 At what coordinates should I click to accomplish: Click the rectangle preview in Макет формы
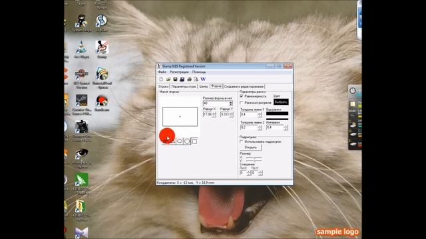pos(180,117)
